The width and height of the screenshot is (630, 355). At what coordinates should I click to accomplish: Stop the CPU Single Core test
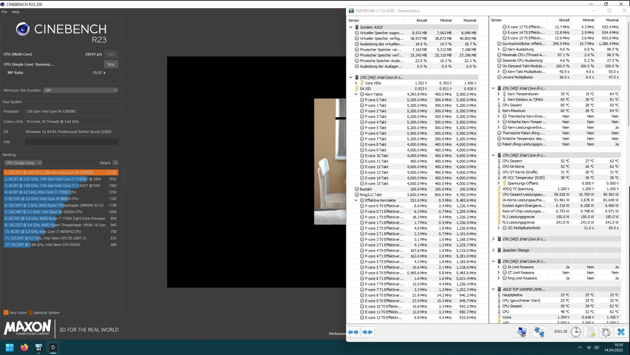pos(111,64)
